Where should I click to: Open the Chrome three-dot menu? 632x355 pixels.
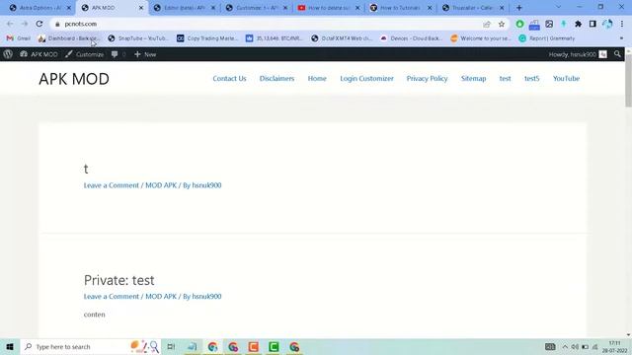click(x=622, y=24)
